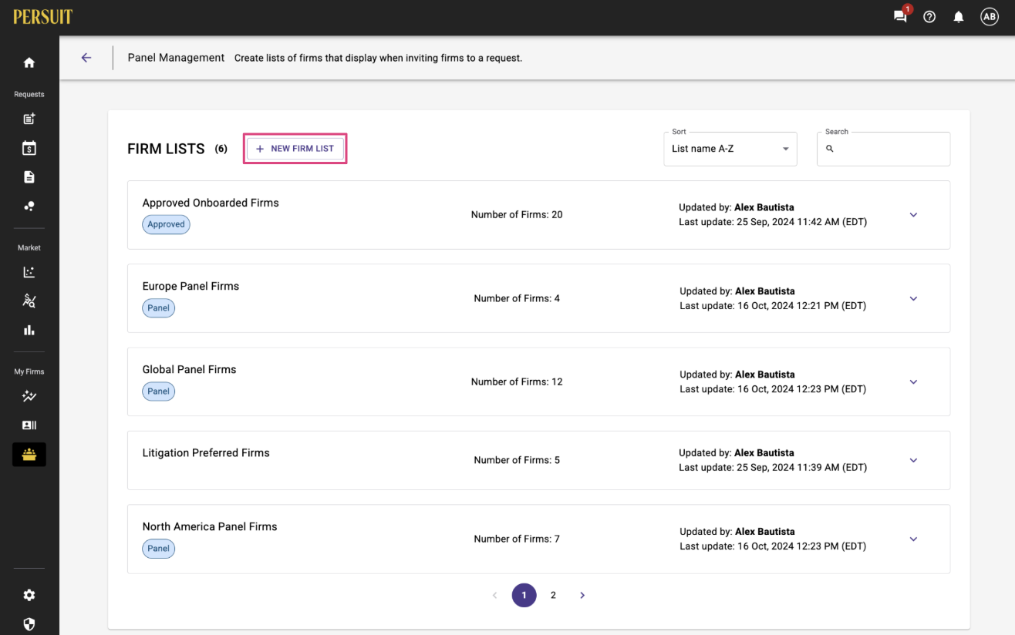Image resolution: width=1015 pixels, height=635 pixels.
Task: Expand the Europe Panel Firms row
Action: (x=913, y=298)
